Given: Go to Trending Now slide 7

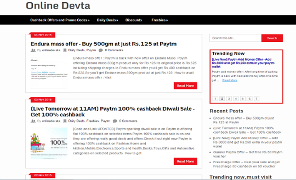Looking at the screenshot, I should tap(256, 98).
